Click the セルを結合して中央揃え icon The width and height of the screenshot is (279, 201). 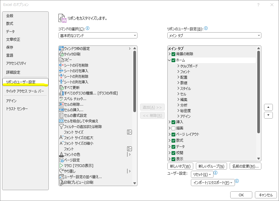[x=61, y=121]
